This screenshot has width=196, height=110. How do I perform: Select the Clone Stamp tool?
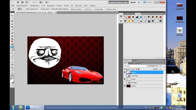coord(12,39)
